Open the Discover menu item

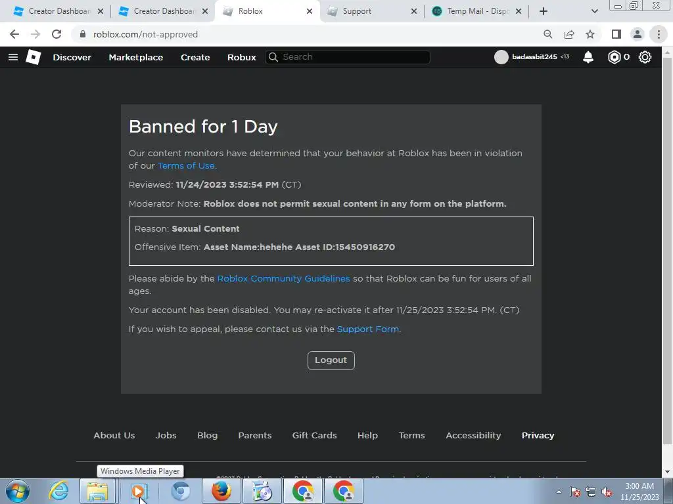[x=72, y=58]
